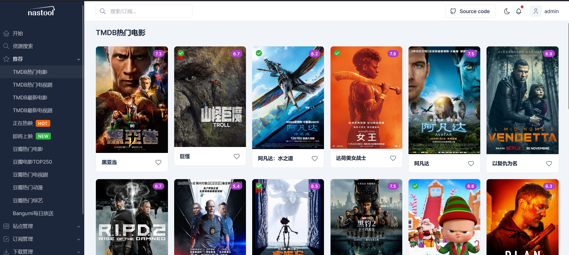This screenshot has height=255, width=569.
Task: Focus the 搜索/订阅 search field
Action: [x=144, y=11]
